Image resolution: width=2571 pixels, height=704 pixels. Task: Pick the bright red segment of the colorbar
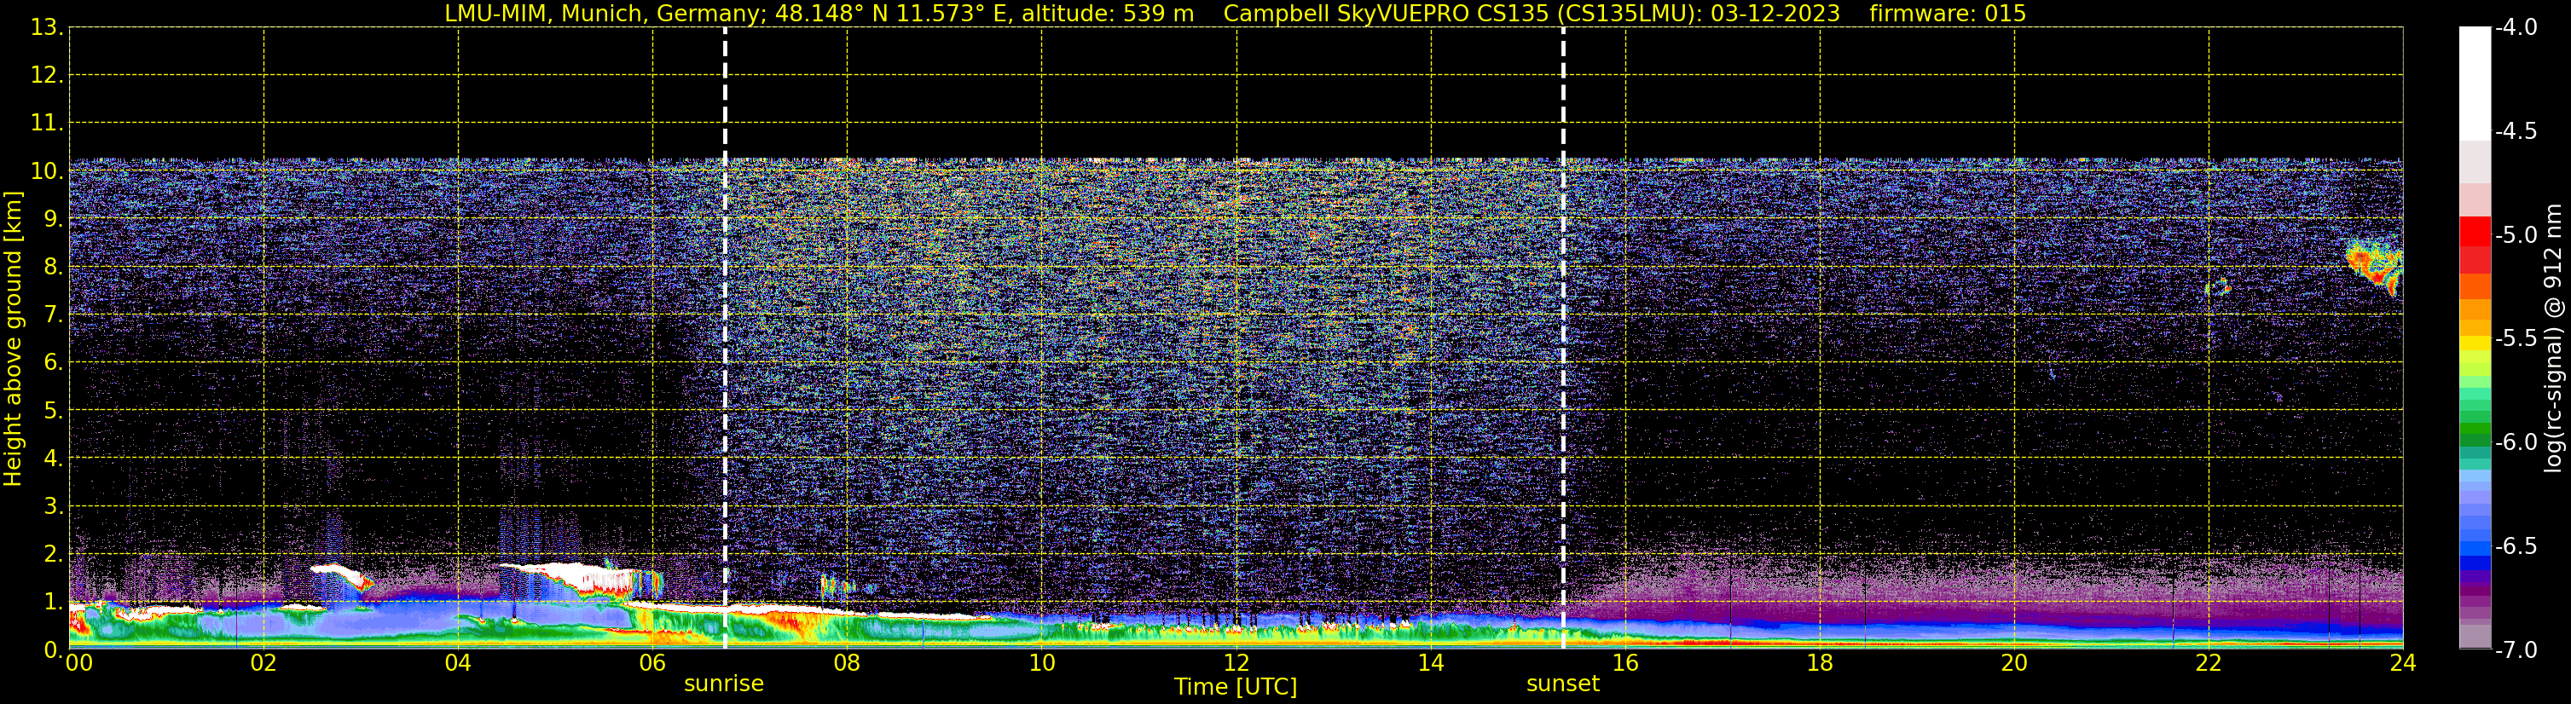[2475, 231]
